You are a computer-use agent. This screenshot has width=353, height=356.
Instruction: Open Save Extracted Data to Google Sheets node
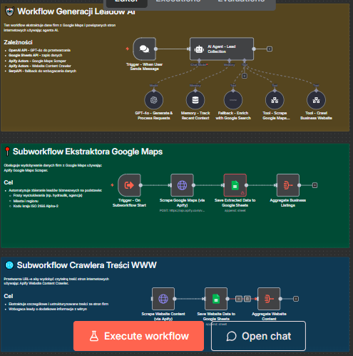click(x=235, y=185)
